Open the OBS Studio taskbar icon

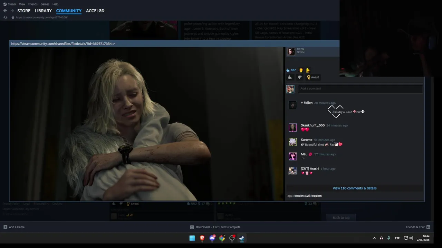pos(232,238)
